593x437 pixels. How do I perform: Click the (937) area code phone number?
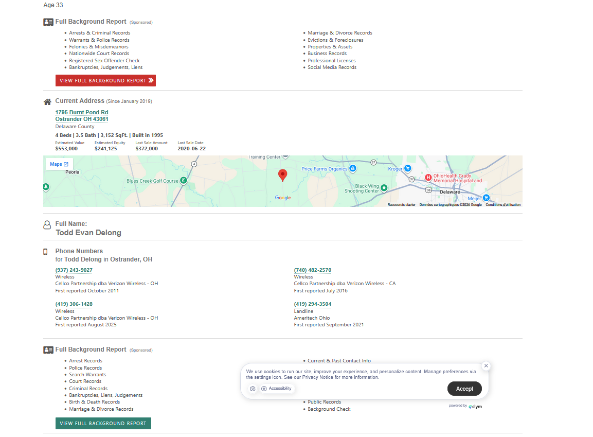coord(74,270)
